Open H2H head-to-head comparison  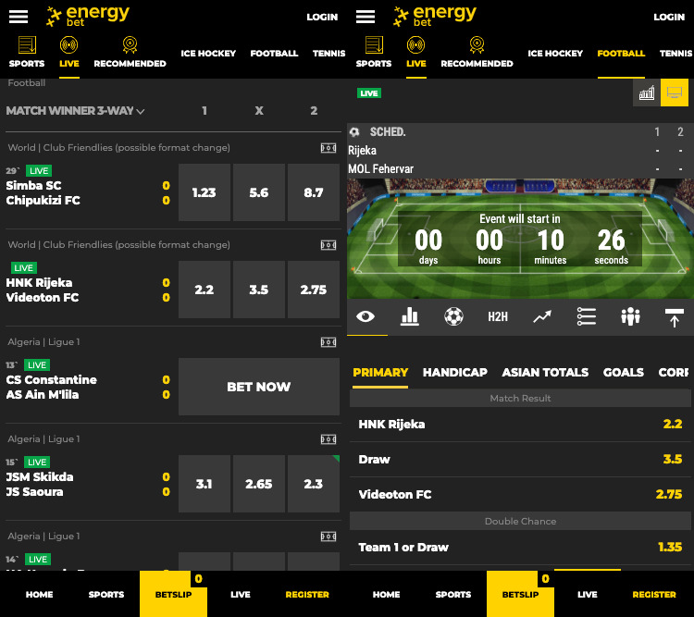498,316
